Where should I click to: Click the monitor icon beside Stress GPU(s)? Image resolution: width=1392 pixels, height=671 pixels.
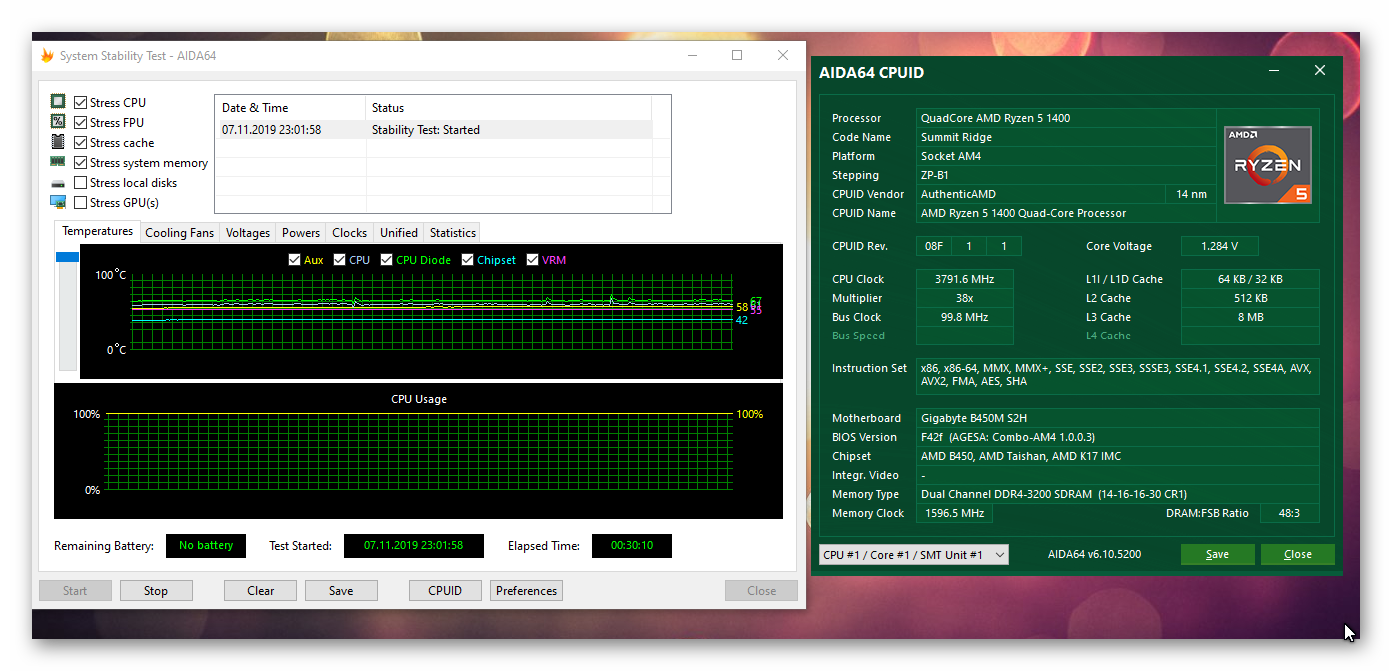pyautogui.click(x=58, y=202)
